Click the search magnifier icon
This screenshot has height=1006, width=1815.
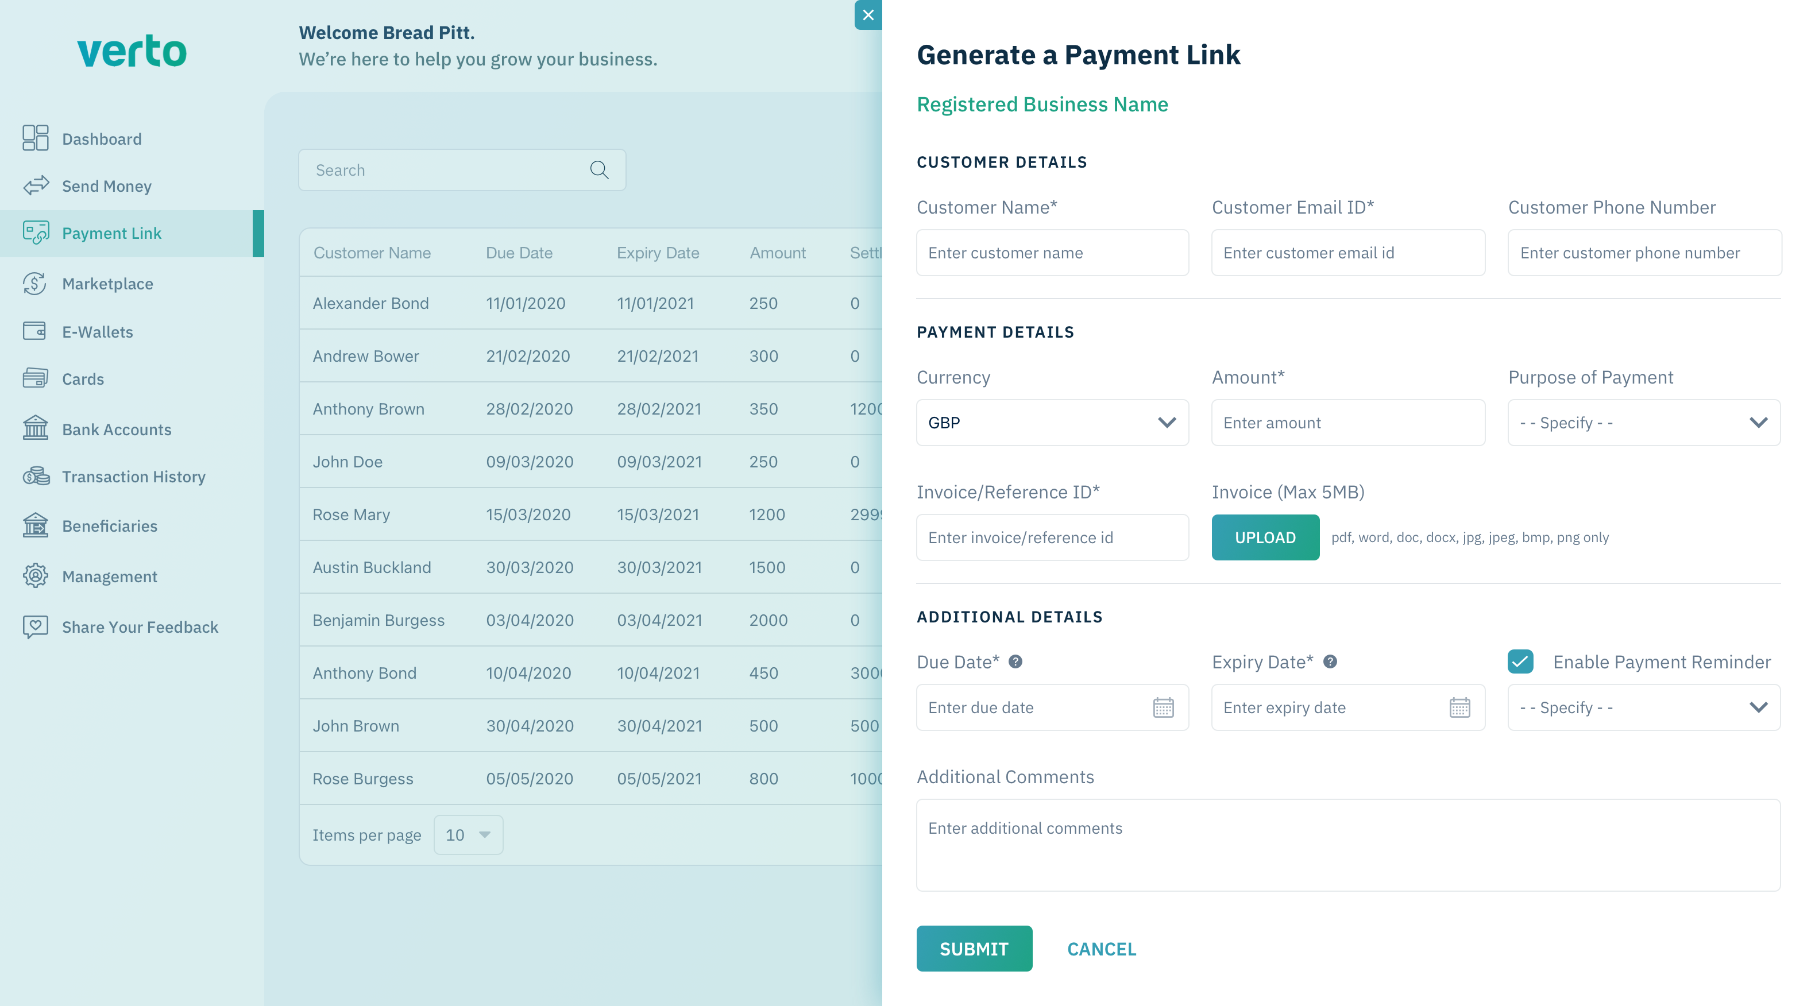(599, 170)
